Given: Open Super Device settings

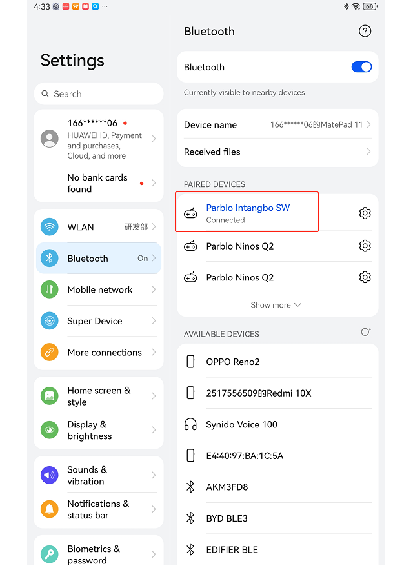Looking at the screenshot, I should pyautogui.click(x=99, y=321).
